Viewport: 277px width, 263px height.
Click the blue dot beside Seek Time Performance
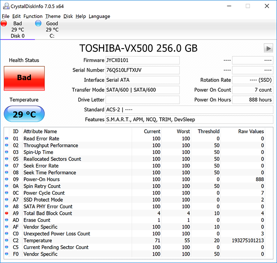tap(7, 172)
